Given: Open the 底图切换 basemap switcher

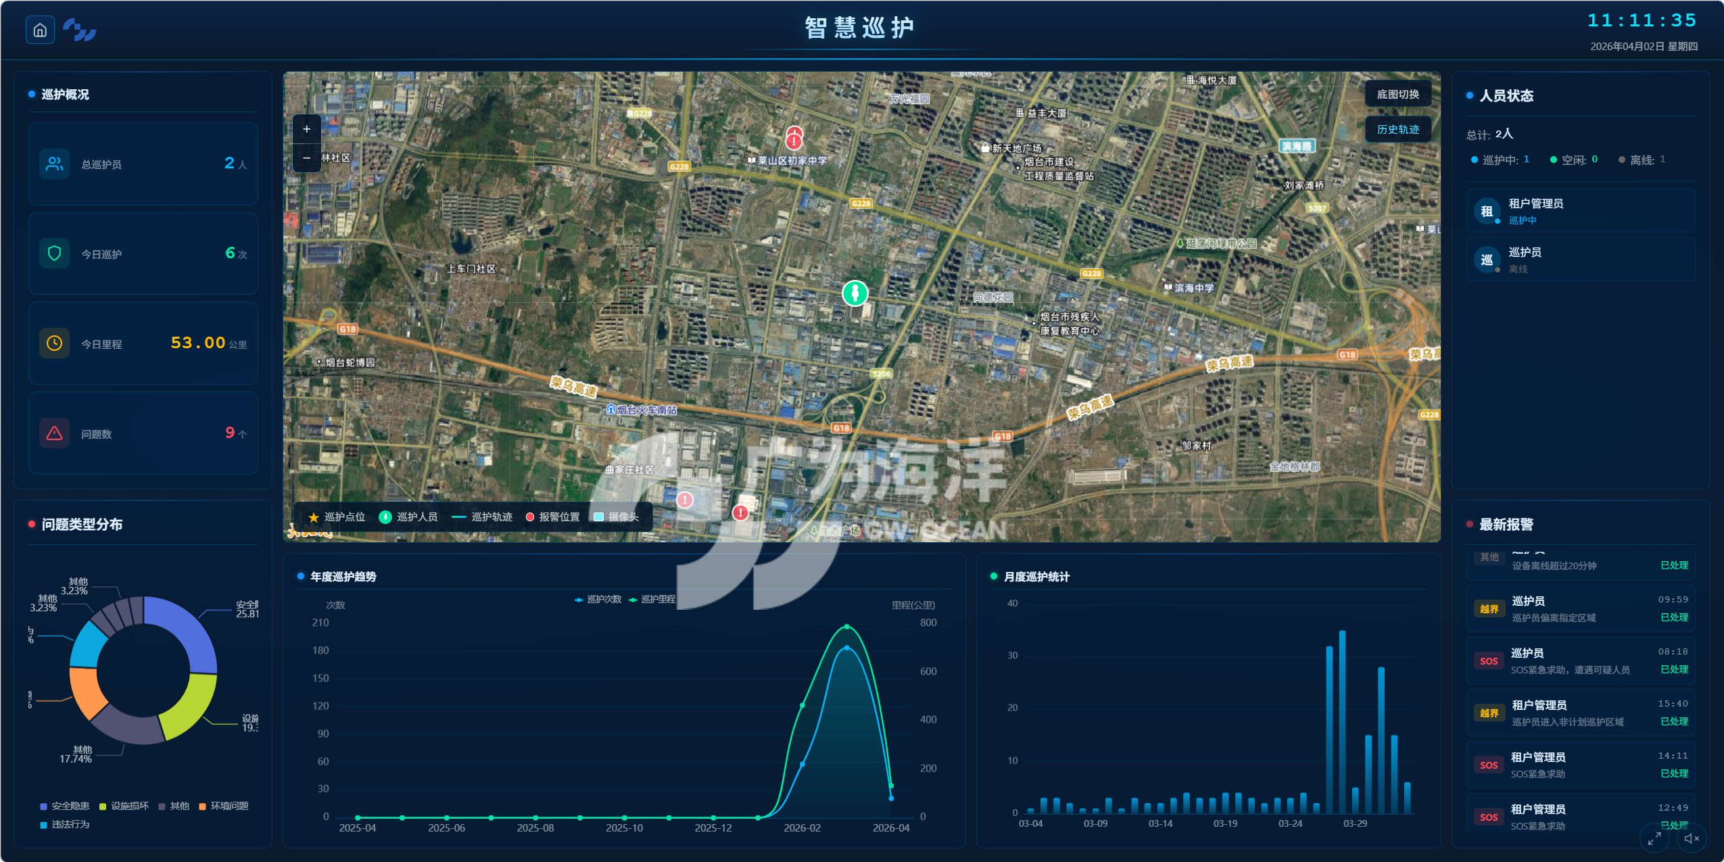Looking at the screenshot, I should click(1397, 95).
